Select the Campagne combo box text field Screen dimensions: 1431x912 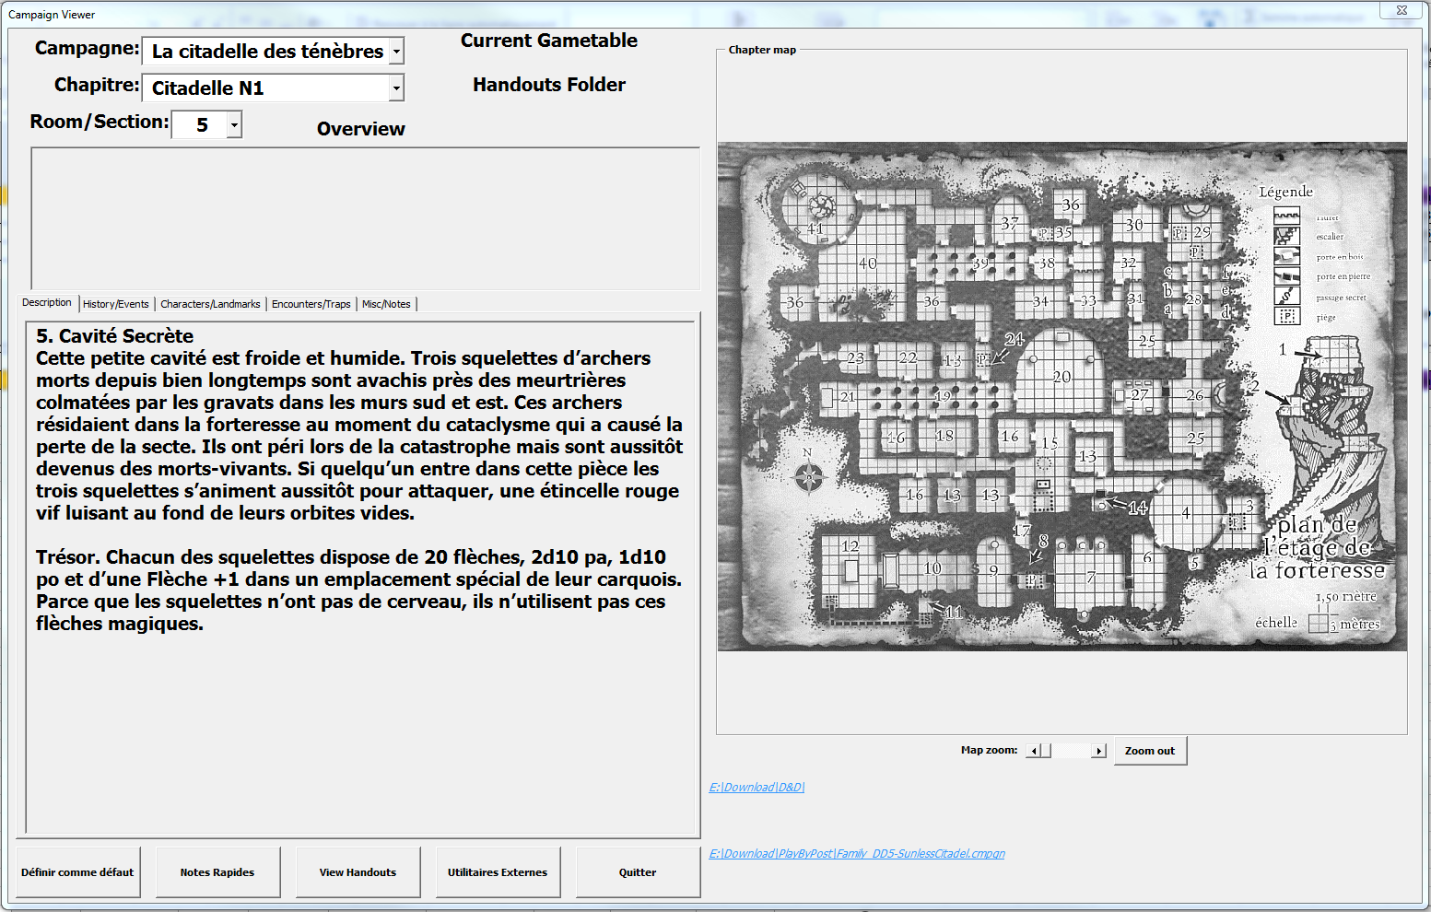tap(266, 52)
